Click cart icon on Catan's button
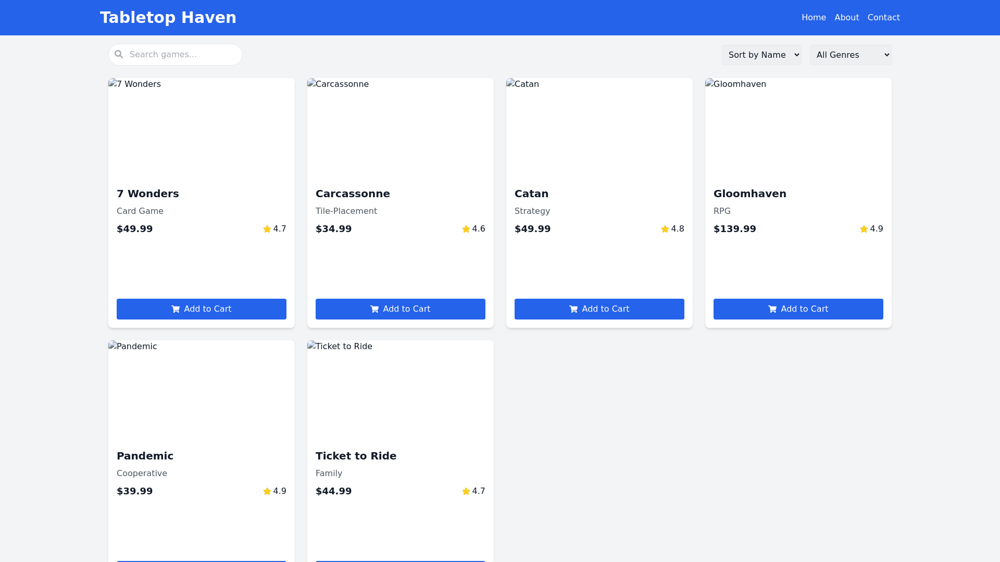 [x=573, y=309]
